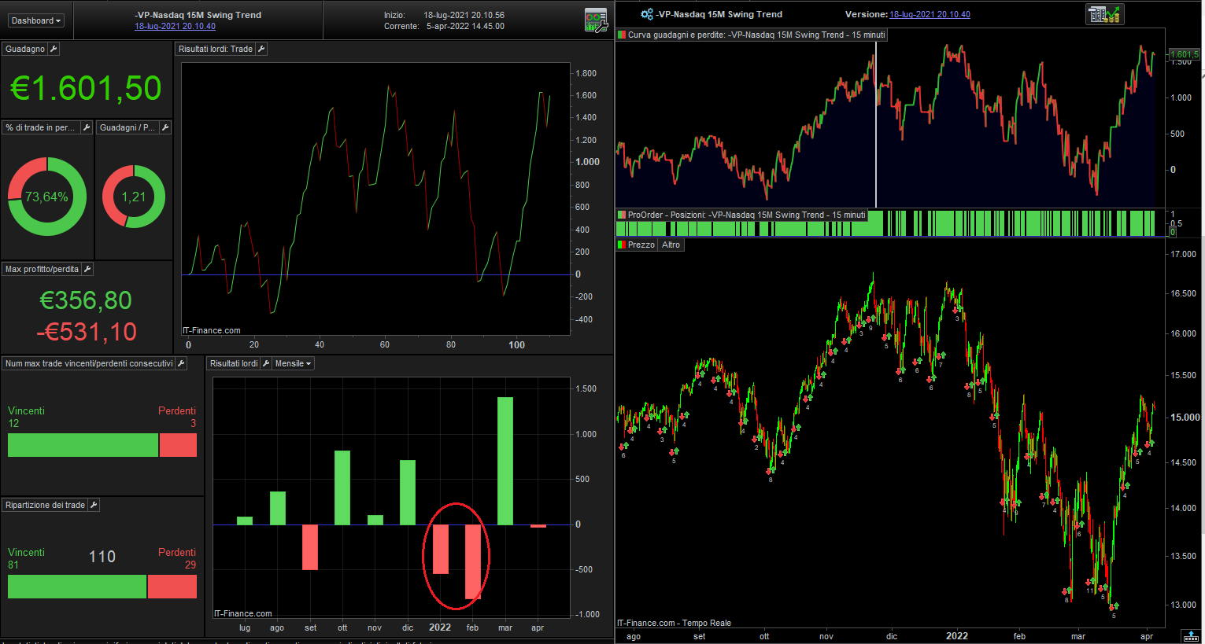Image resolution: width=1205 pixels, height=644 pixels.
Task: Click the red February bar in monthly results
Action: [x=473, y=562]
